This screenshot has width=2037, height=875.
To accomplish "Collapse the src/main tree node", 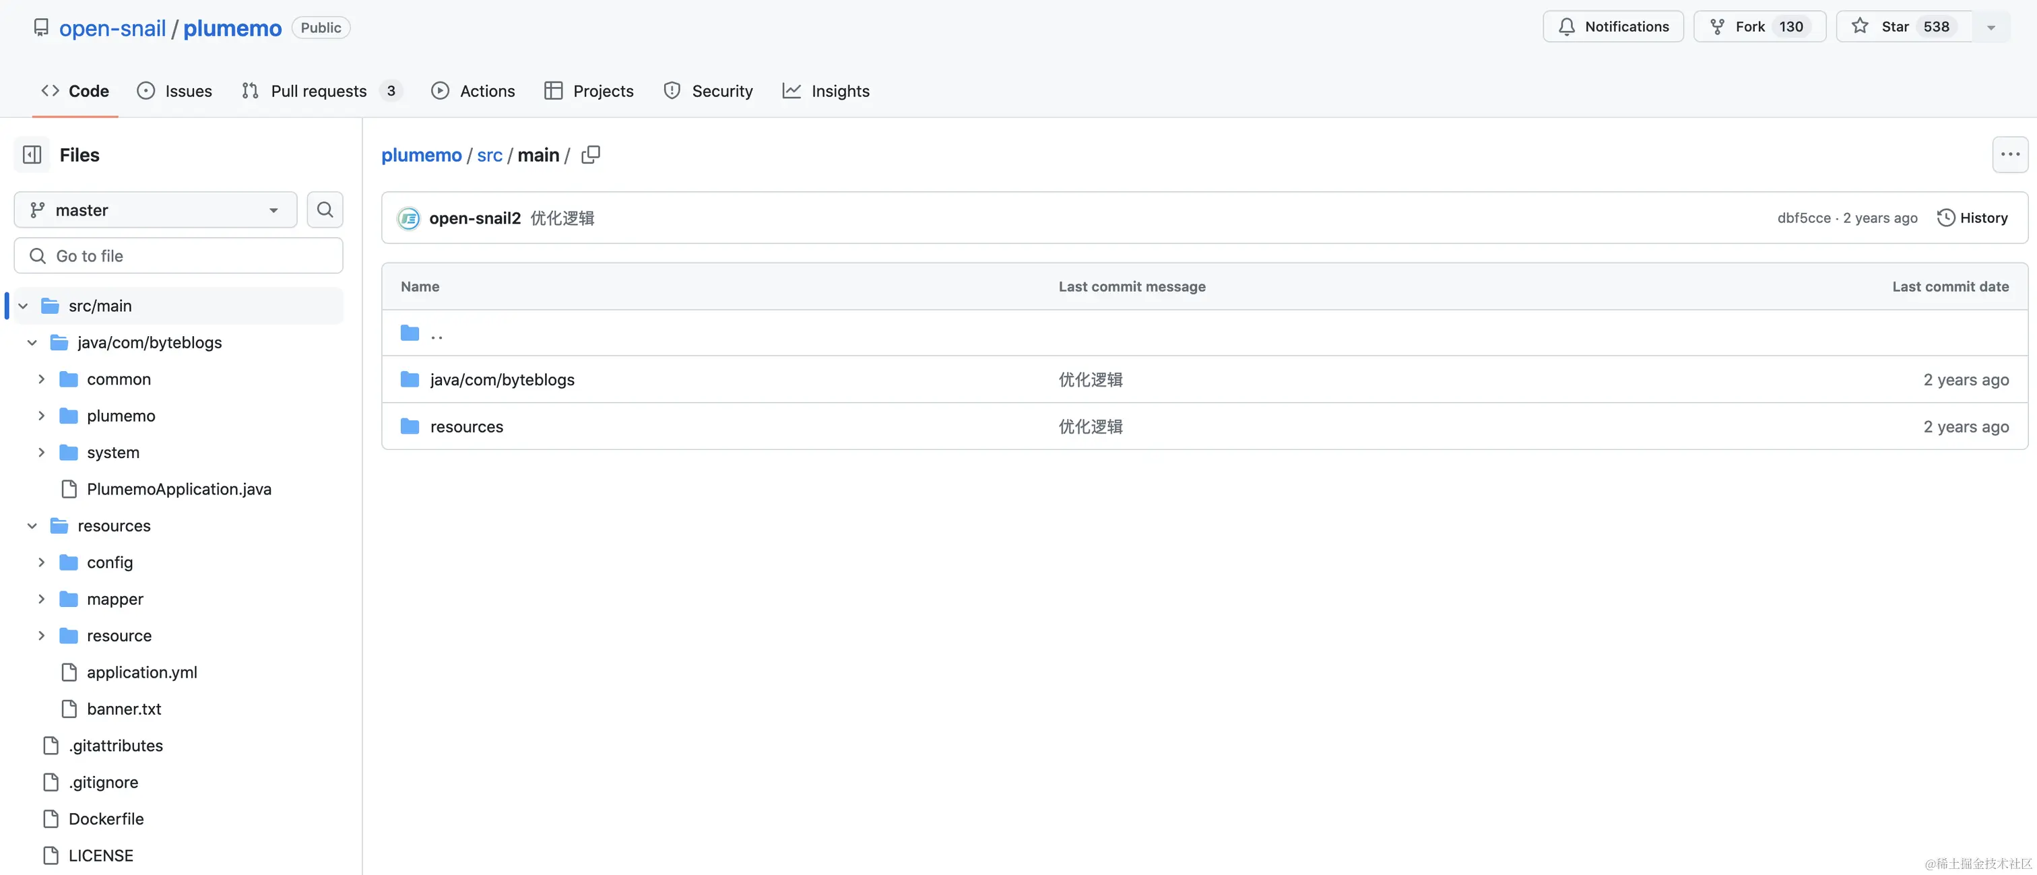I will click(x=23, y=306).
